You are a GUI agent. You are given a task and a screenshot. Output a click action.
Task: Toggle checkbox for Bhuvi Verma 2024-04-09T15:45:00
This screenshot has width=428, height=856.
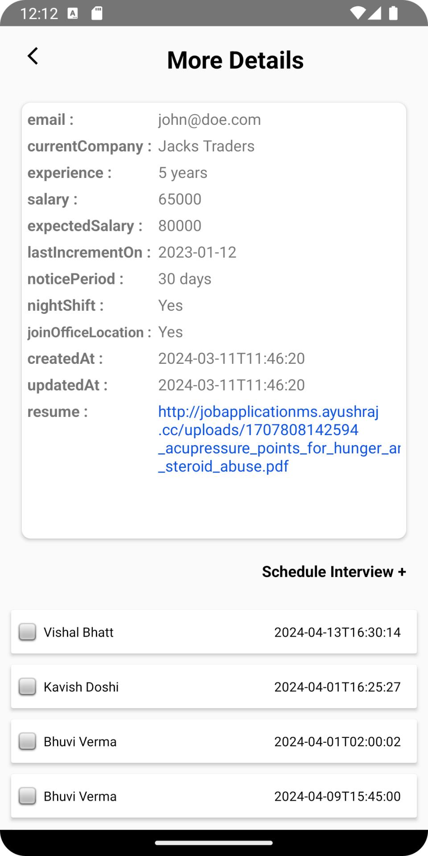click(x=27, y=796)
